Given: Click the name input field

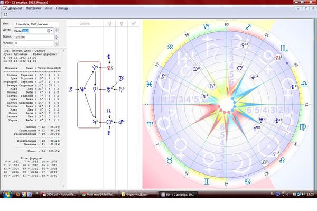Looking at the screenshot, I should [36, 24].
